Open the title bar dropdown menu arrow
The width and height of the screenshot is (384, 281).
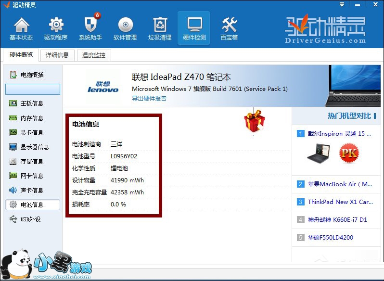pos(342,4)
